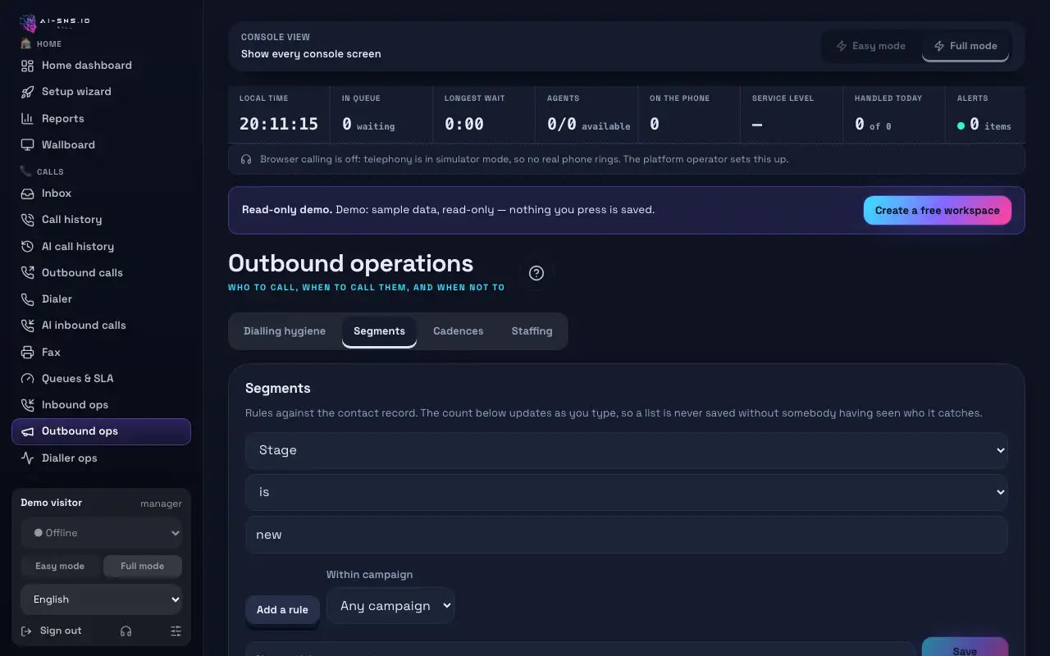Open the English language dropdown

[102, 599]
